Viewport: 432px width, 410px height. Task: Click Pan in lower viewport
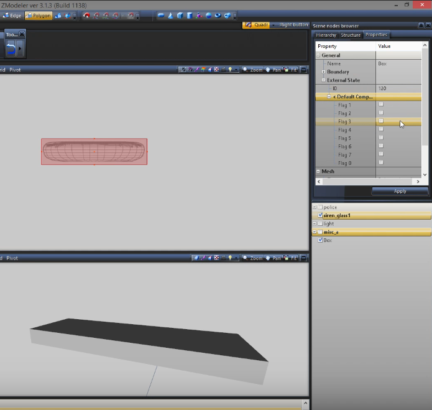click(273, 258)
